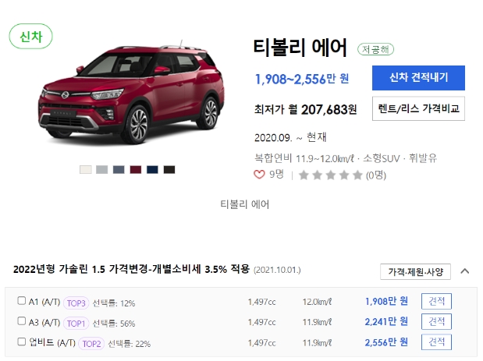Click the first rating star
This screenshot has height=361, width=483.
[304, 175]
